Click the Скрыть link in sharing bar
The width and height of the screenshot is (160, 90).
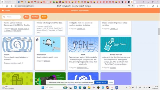111,82
